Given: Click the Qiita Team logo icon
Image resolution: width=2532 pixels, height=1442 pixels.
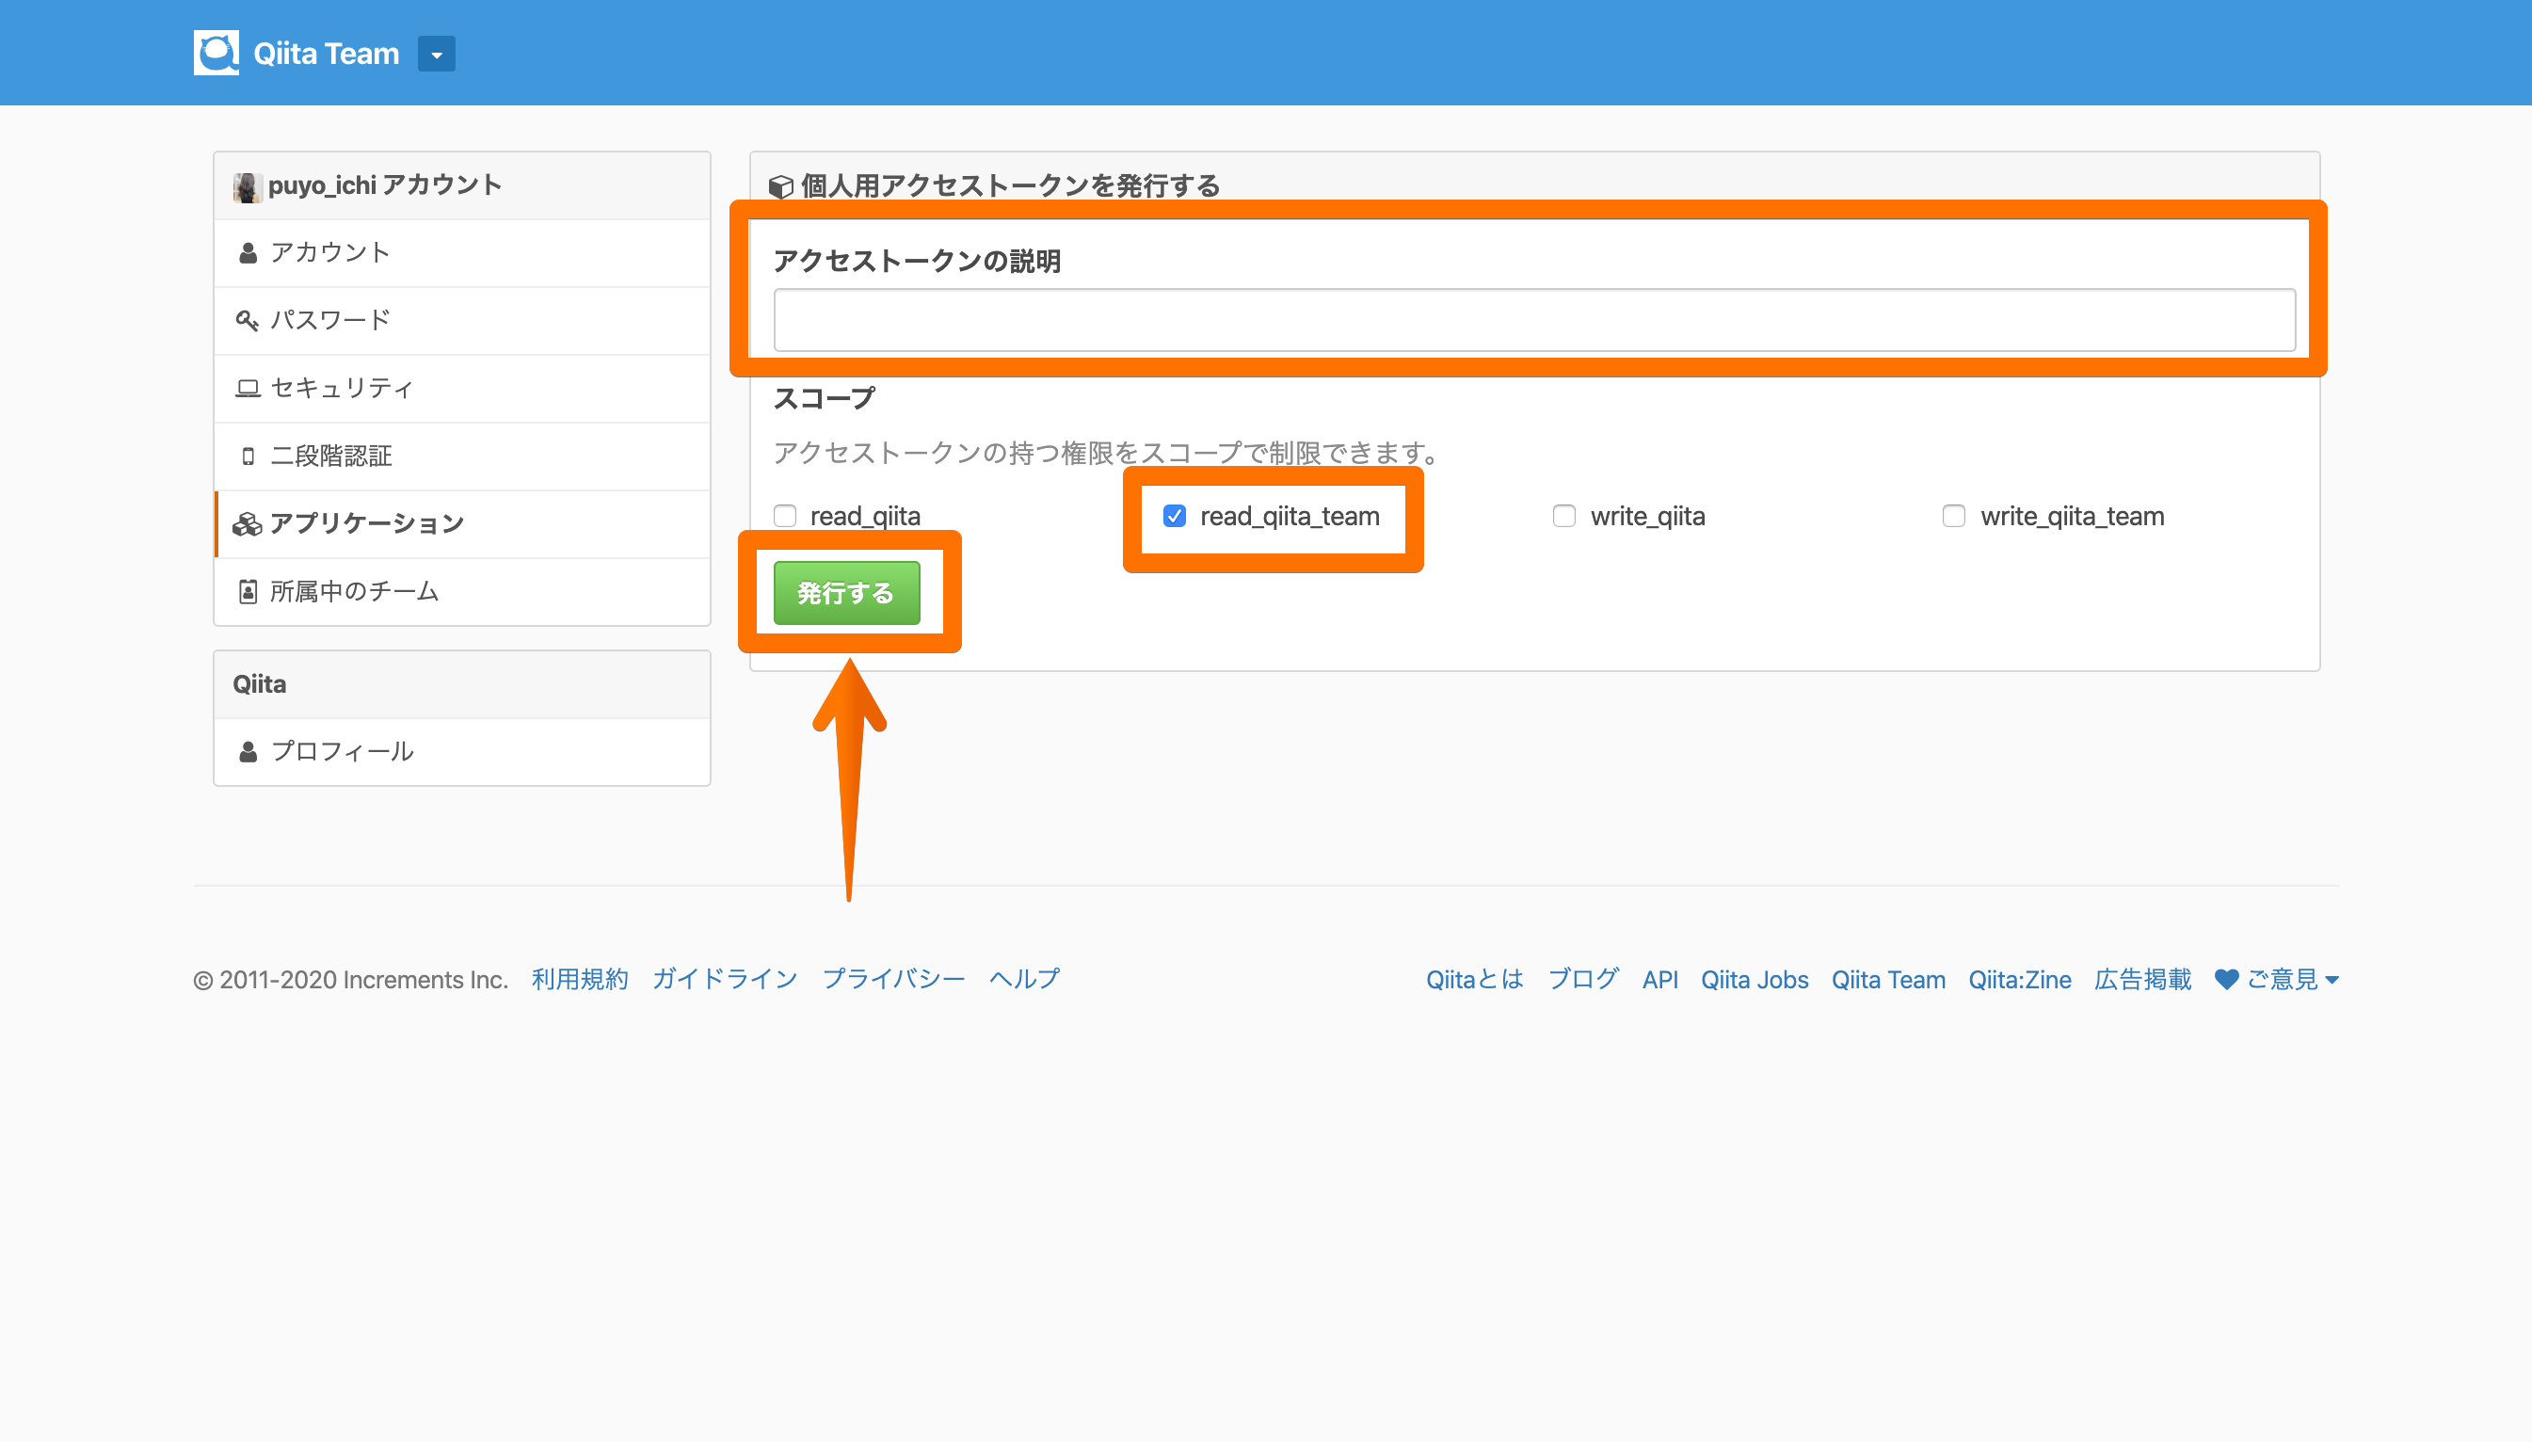Looking at the screenshot, I should (216, 53).
